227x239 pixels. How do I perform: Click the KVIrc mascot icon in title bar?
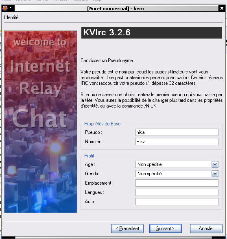point(5,8)
